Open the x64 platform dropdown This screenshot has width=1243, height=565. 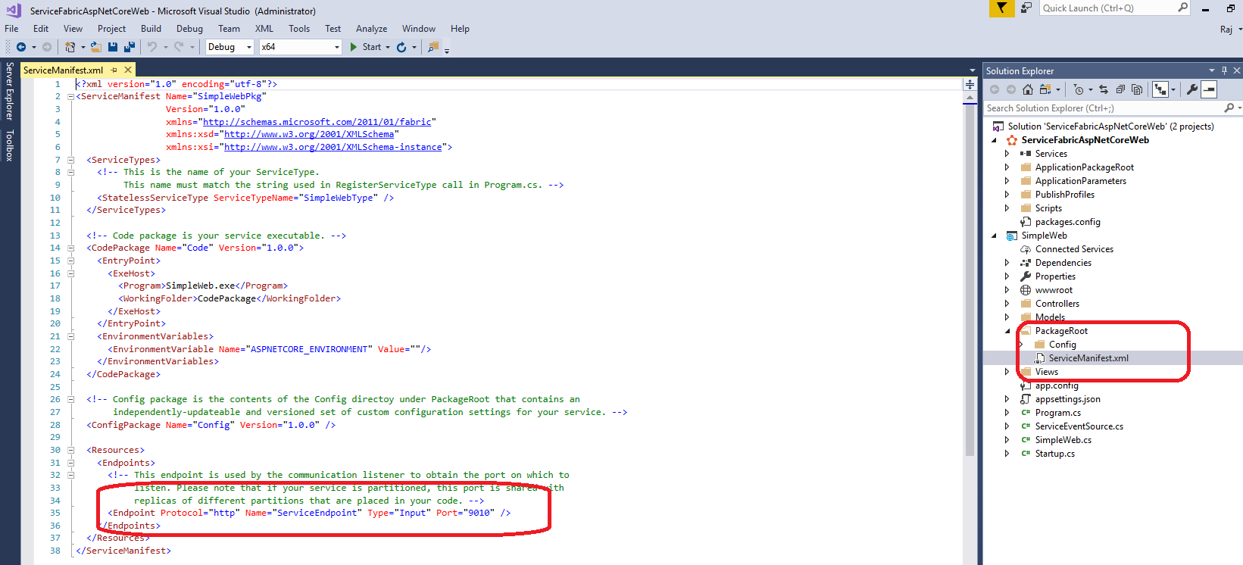(x=337, y=47)
